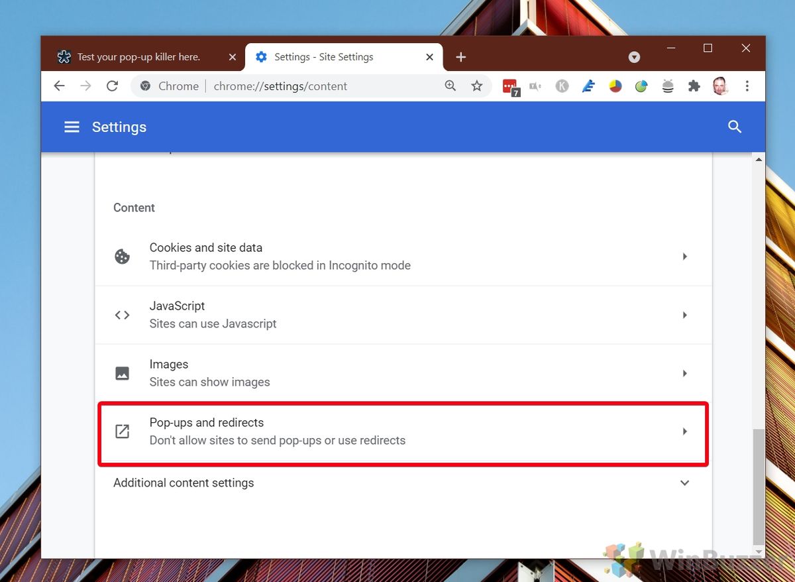Image resolution: width=795 pixels, height=582 pixels.
Task: Open Cookies and site data arrow
Action: pyautogui.click(x=685, y=257)
